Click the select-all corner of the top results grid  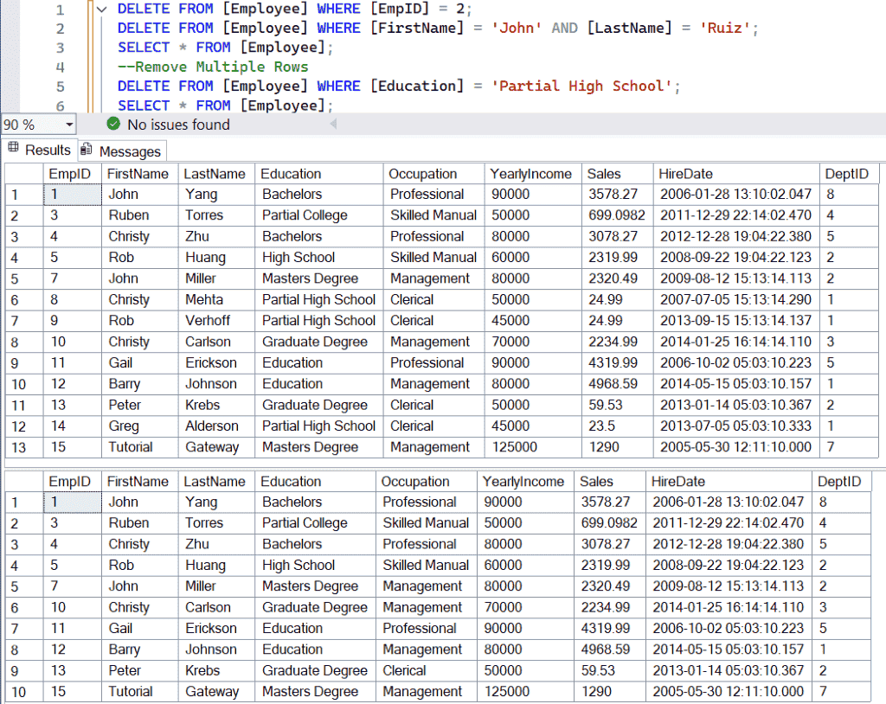pyautogui.click(x=22, y=173)
